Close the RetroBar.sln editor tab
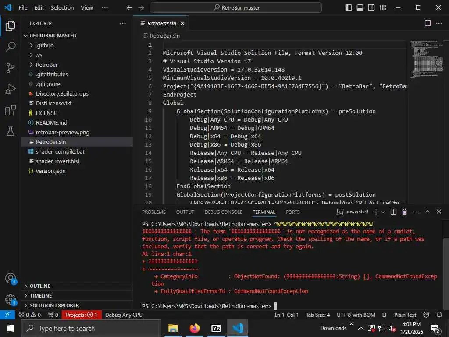Image resolution: width=449 pixels, height=337 pixels. pos(182,24)
